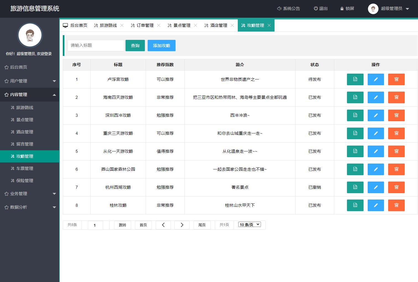The image size is (418, 282).
Task: Expand the 业务管理 sidebar section
Action: (19, 193)
